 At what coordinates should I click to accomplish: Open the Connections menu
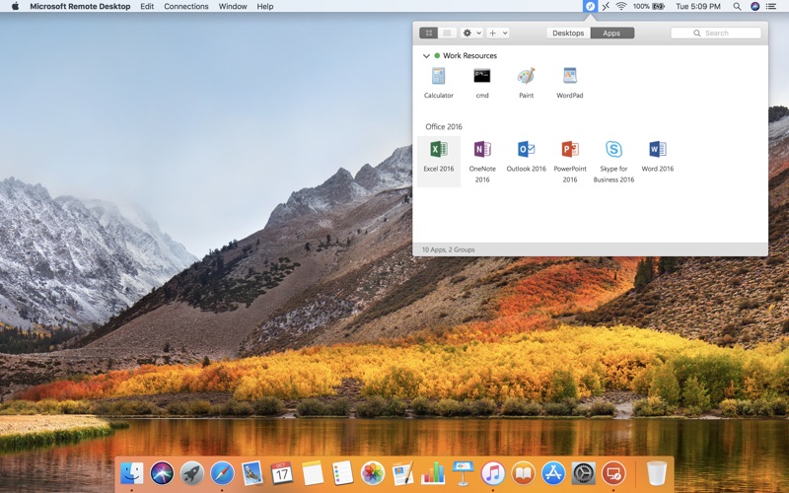coord(185,6)
